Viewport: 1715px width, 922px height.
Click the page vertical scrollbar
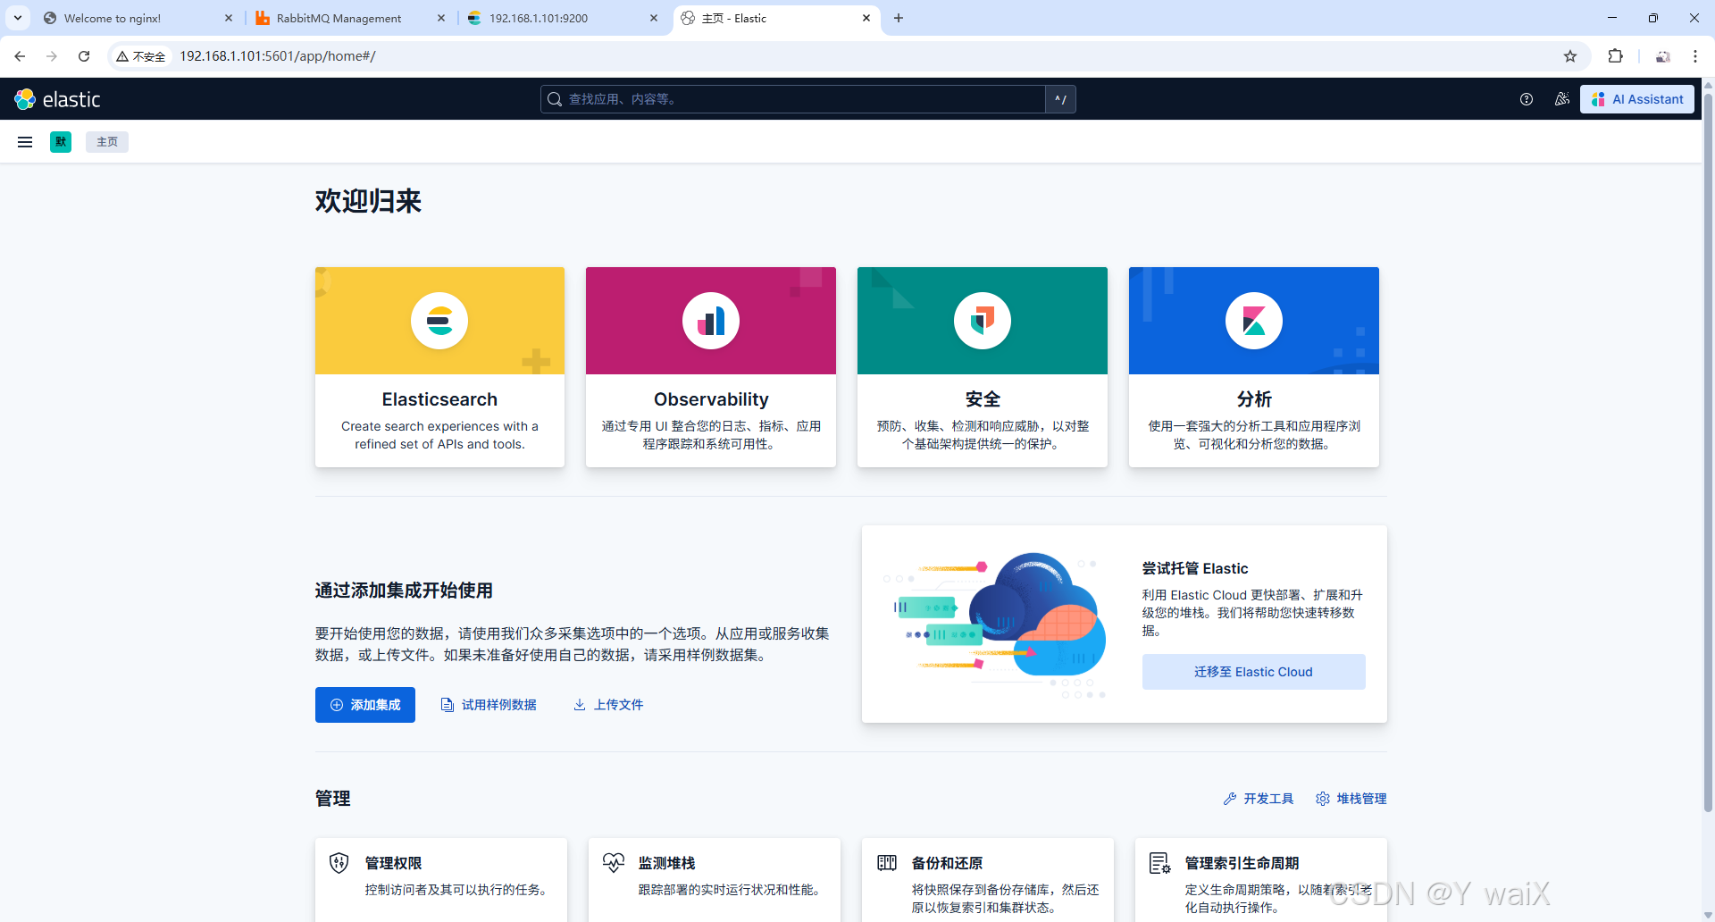(1708, 452)
